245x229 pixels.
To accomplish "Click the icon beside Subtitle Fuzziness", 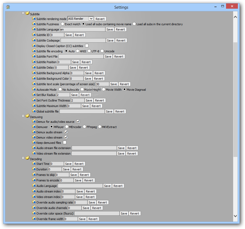I will tap(34, 24).
